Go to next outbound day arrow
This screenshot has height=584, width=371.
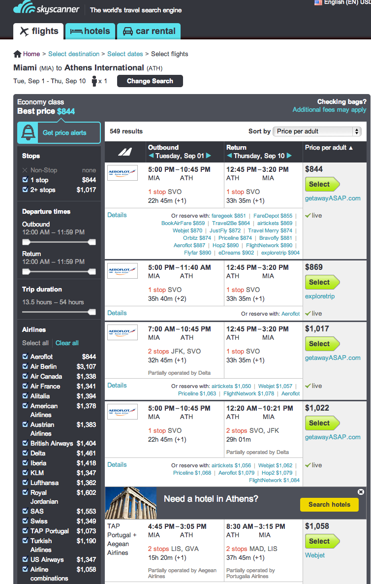tap(209, 156)
